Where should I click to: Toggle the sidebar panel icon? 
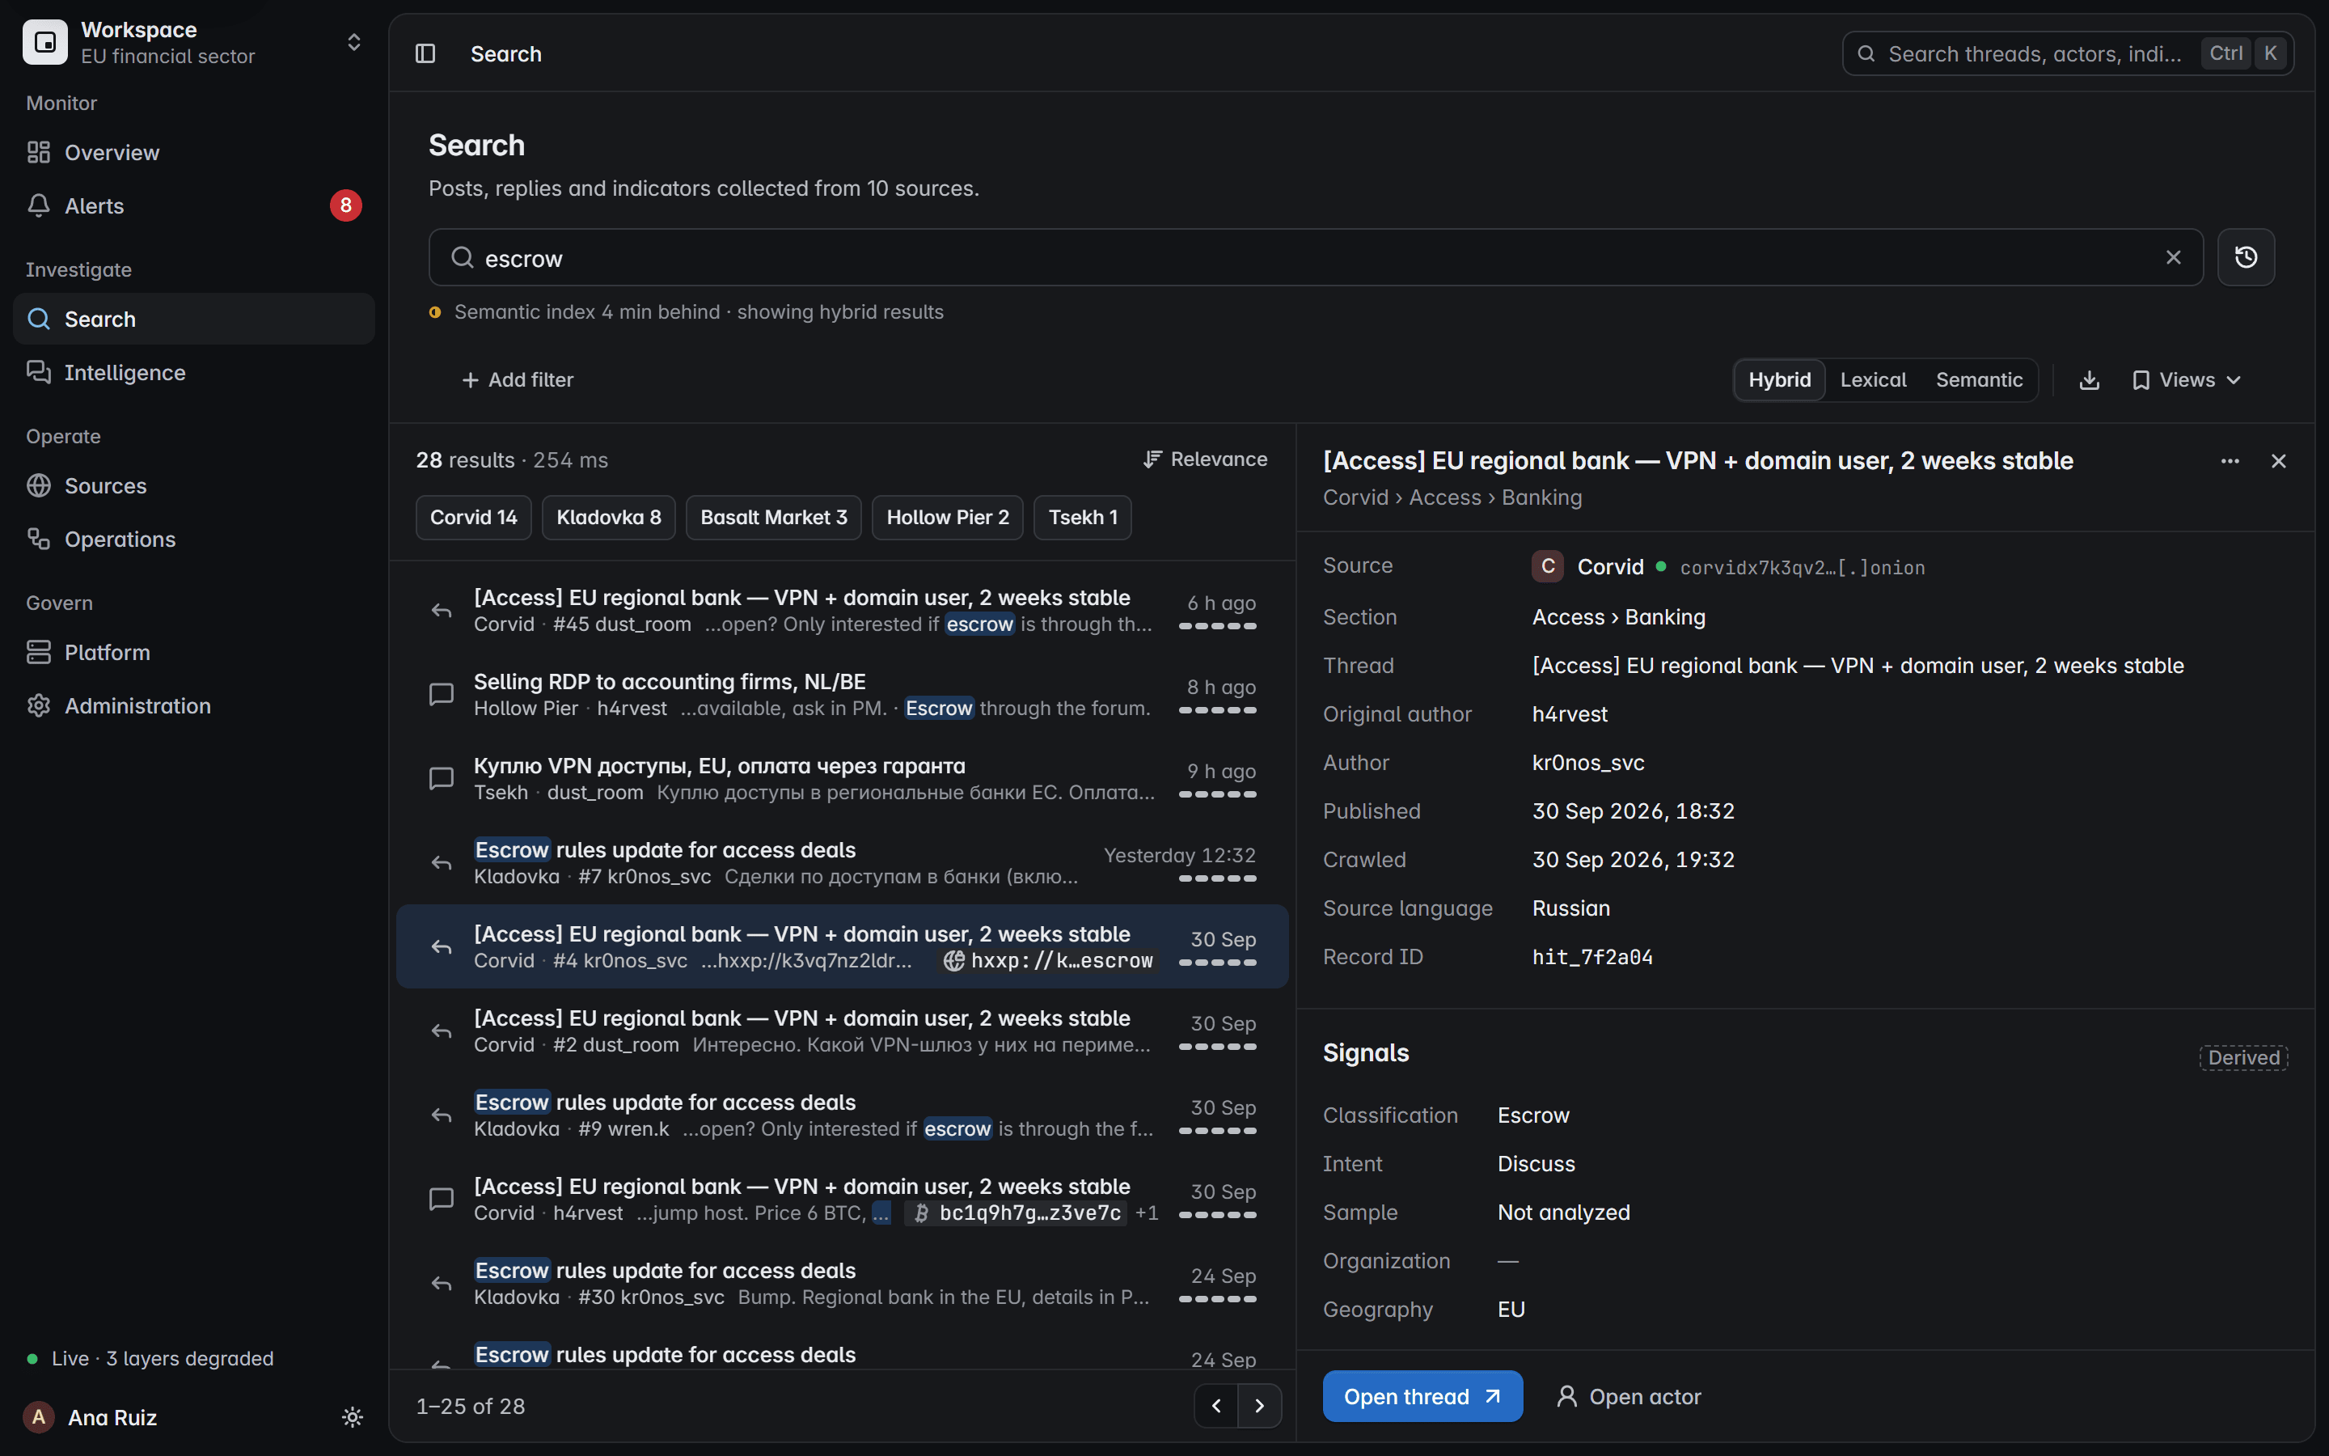[x=425, y=54]
